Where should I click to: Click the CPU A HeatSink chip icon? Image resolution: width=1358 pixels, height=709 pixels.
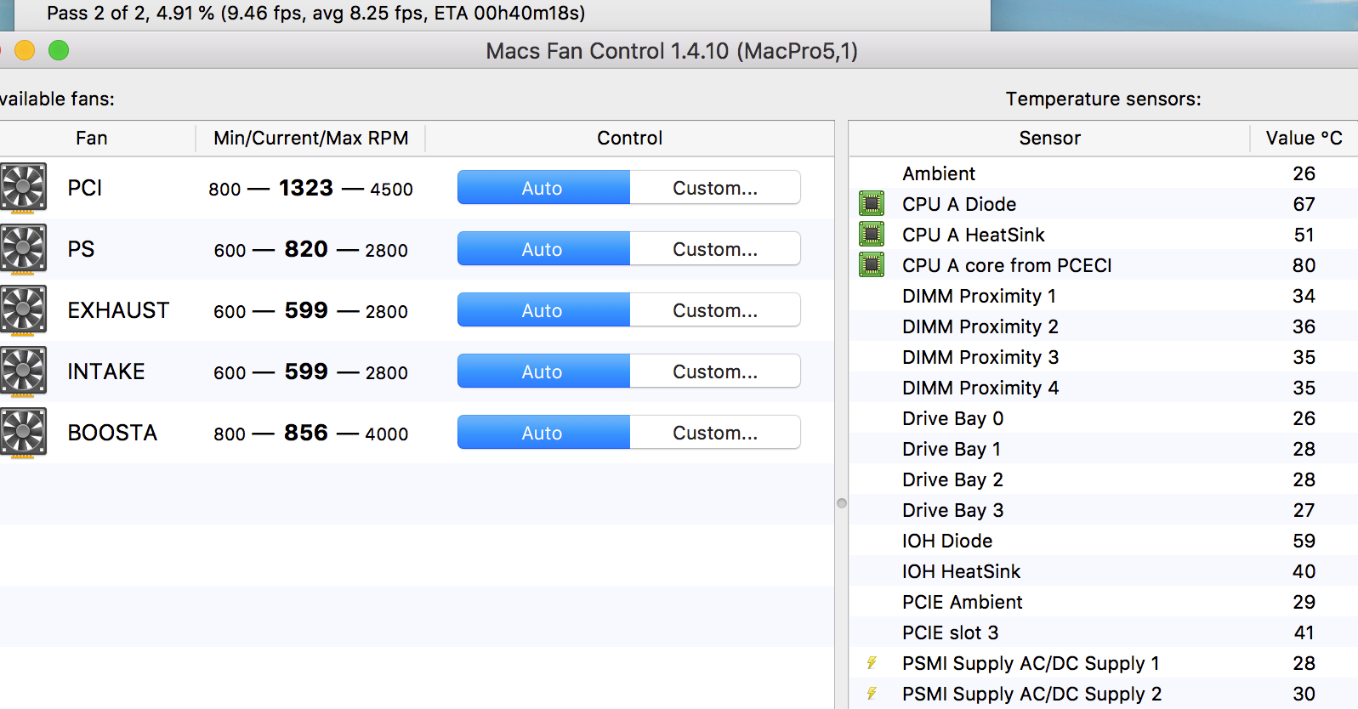click(x=872, y=235)
